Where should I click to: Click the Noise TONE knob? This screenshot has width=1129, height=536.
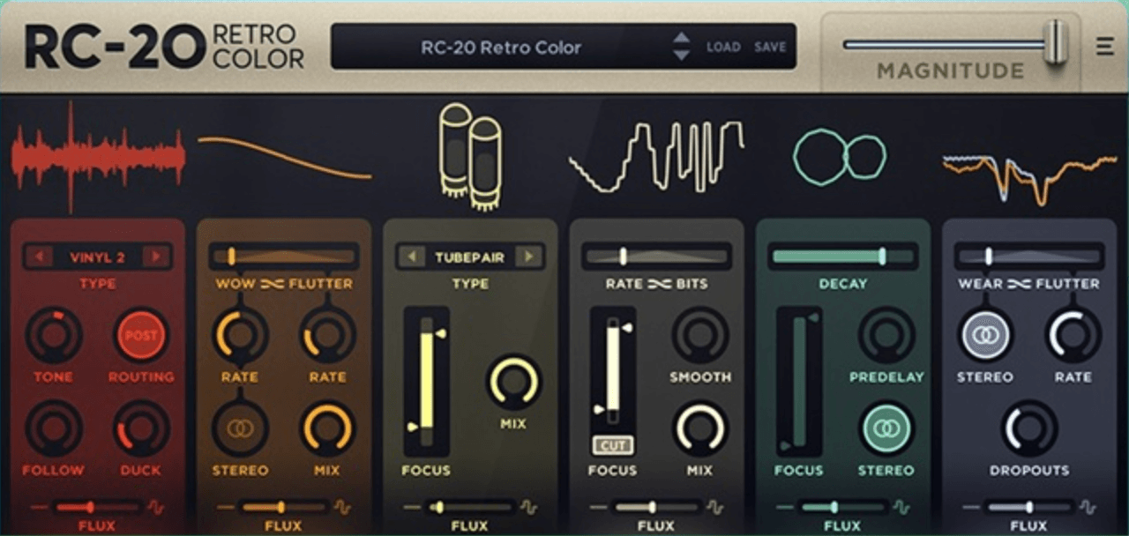coord(54,336)
